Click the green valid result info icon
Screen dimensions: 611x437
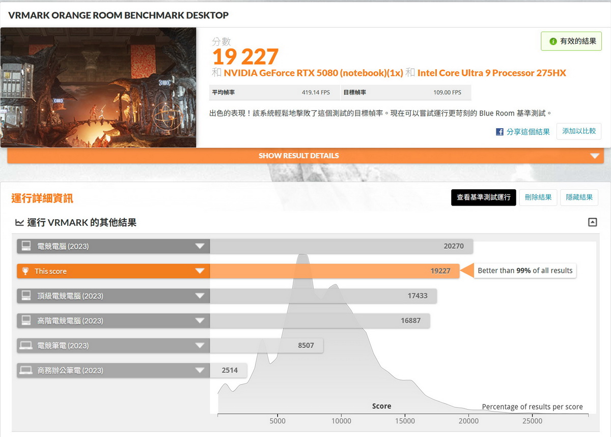553,41
